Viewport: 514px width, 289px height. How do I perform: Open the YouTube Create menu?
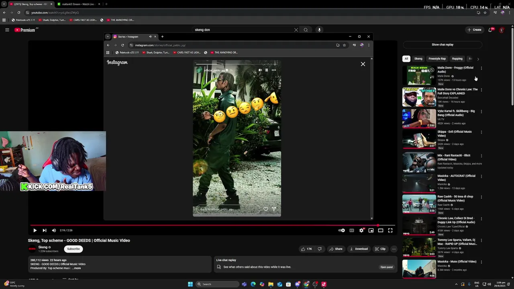(x=474, y=30)
